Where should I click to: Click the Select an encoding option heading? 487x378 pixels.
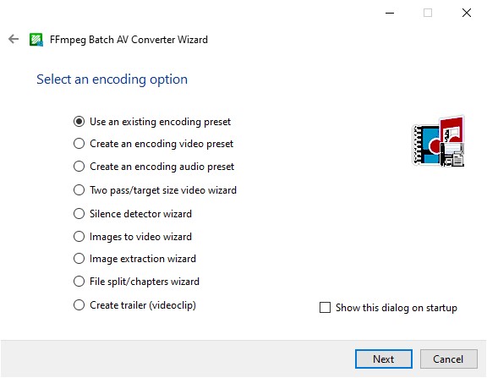[x=112, y=79]
